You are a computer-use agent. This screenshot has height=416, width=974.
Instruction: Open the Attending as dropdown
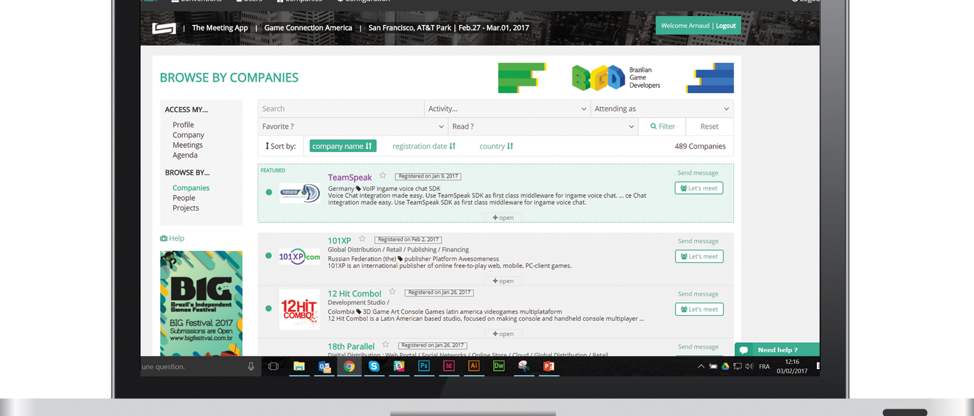pos(662,108)
